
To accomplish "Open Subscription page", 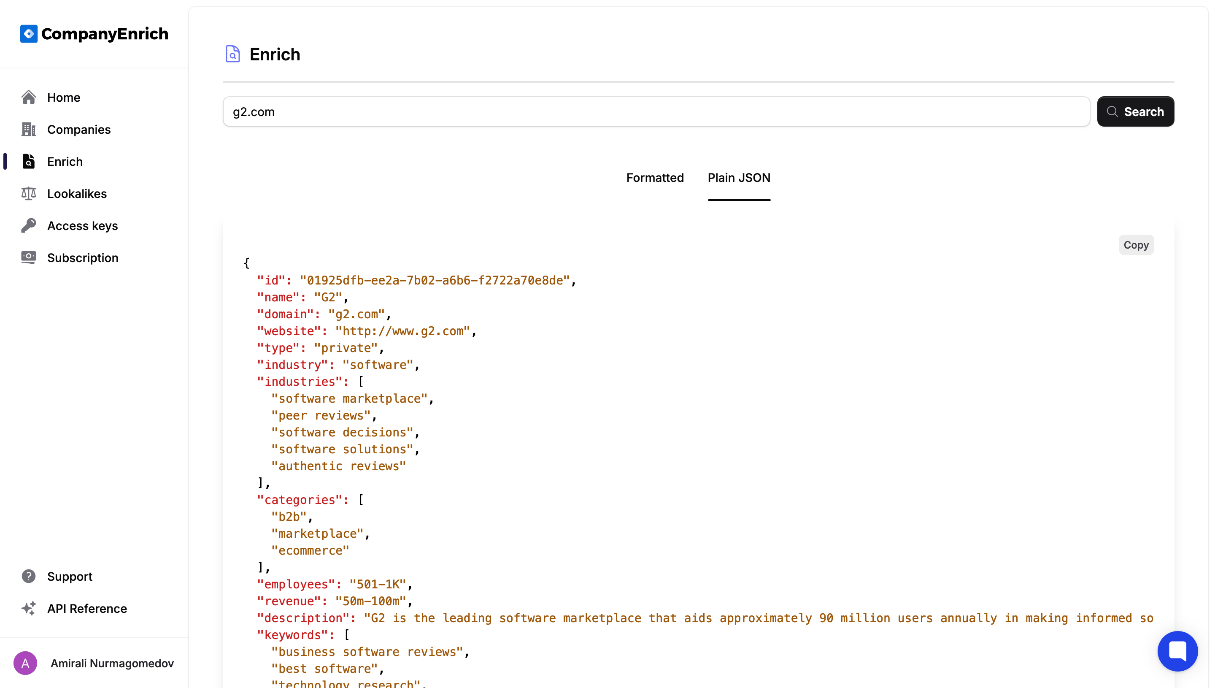I will click(83, 258).
